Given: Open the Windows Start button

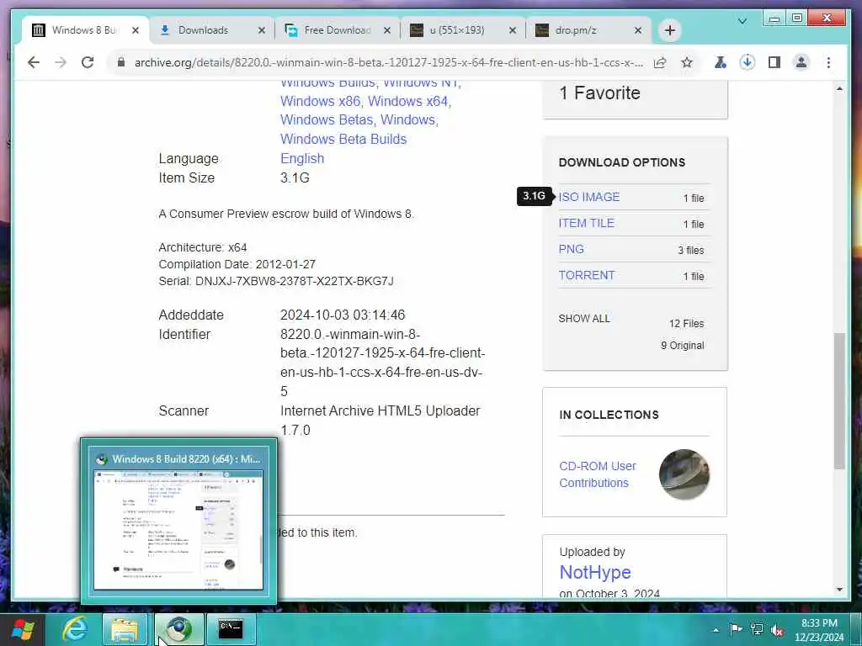Looking at the screenshot, I should pyautogui.click(x=22, y=629).
